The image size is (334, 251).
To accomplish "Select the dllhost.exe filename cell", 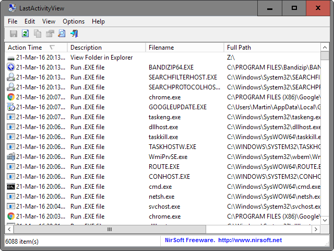I will [x=163, y=127].
